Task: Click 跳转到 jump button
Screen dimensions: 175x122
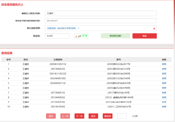Action: pyautogui.click(x=108, y=116)
